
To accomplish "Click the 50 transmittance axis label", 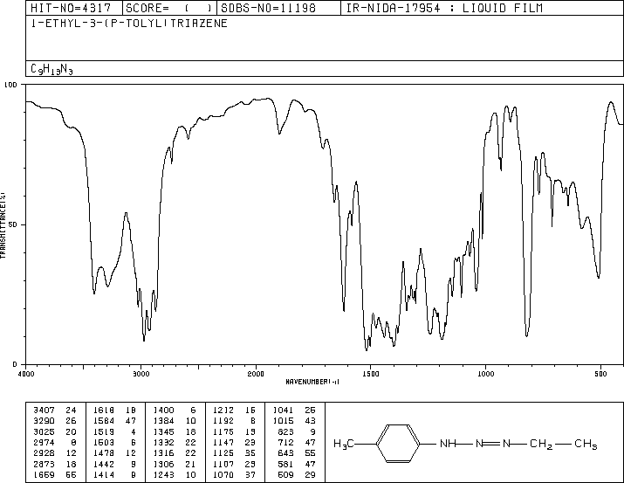I will coord(13,224).
